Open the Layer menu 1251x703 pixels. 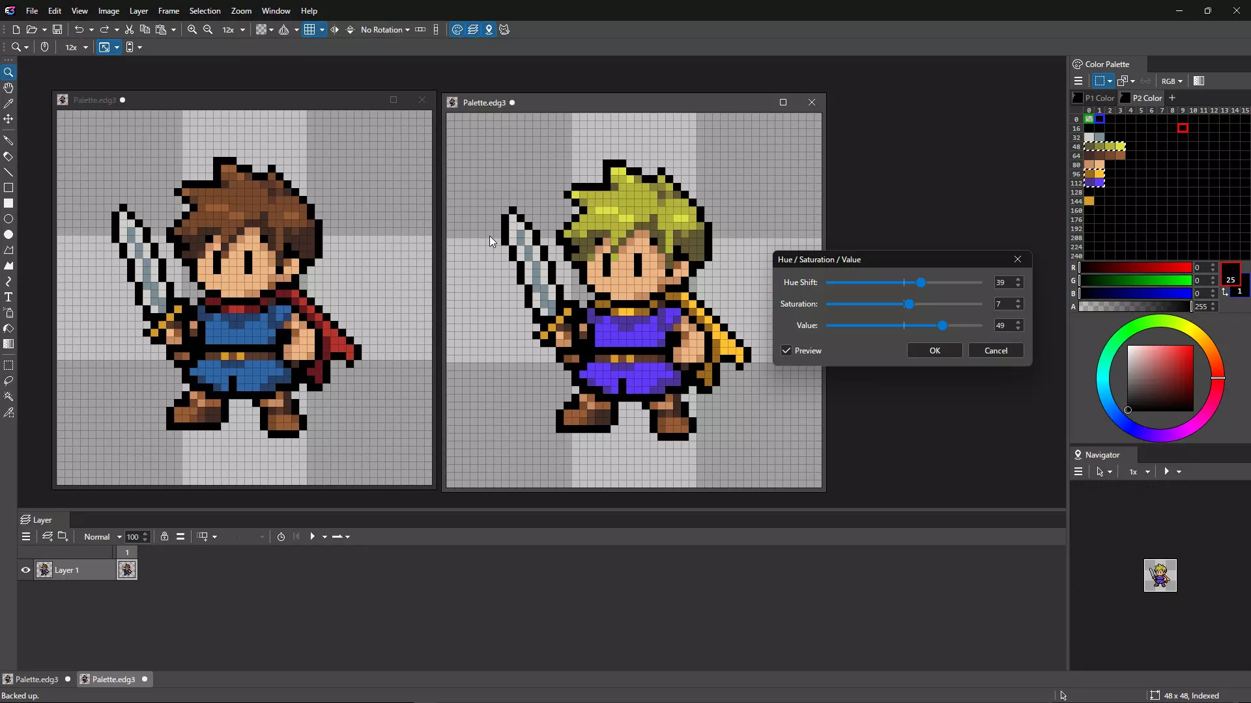point(139,11)
